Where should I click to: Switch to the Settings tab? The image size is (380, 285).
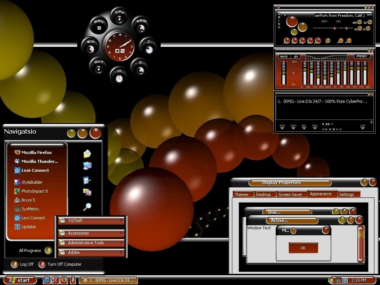tap(349, 194)
